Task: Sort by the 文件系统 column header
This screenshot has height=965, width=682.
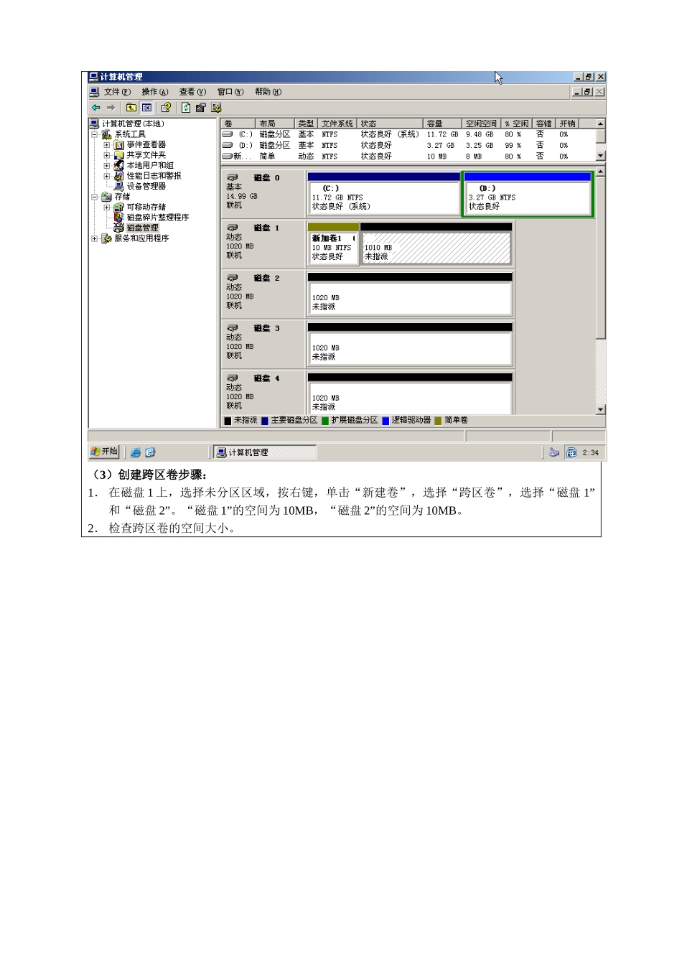Action: (x=337, y=123)
